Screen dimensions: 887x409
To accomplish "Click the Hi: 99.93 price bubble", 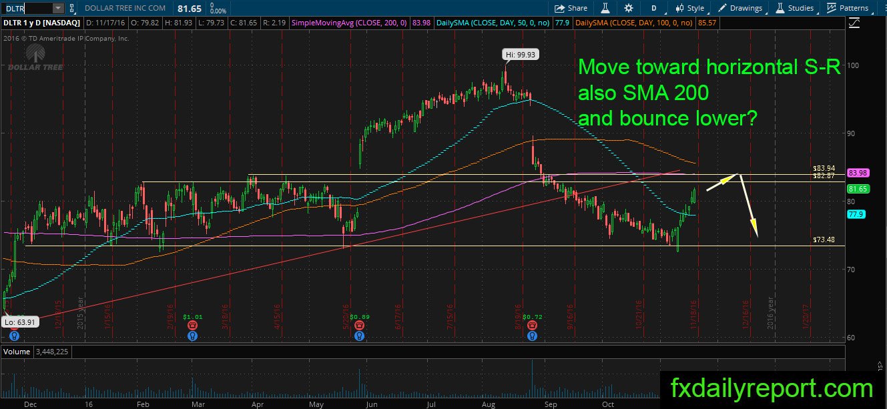I will pos(521,55).
